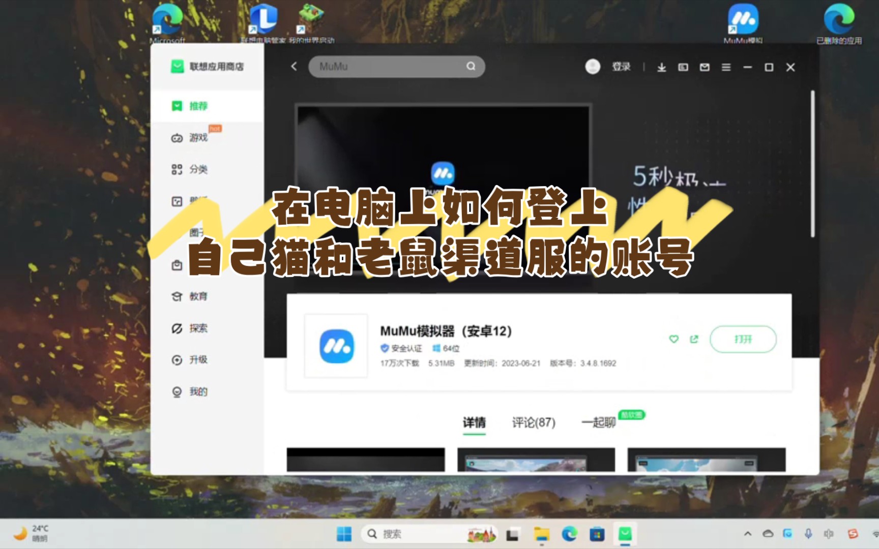Click the 打开 button to launch MuMu模拟器
This screenshot has height=549, width=879.
pos(743,339)
